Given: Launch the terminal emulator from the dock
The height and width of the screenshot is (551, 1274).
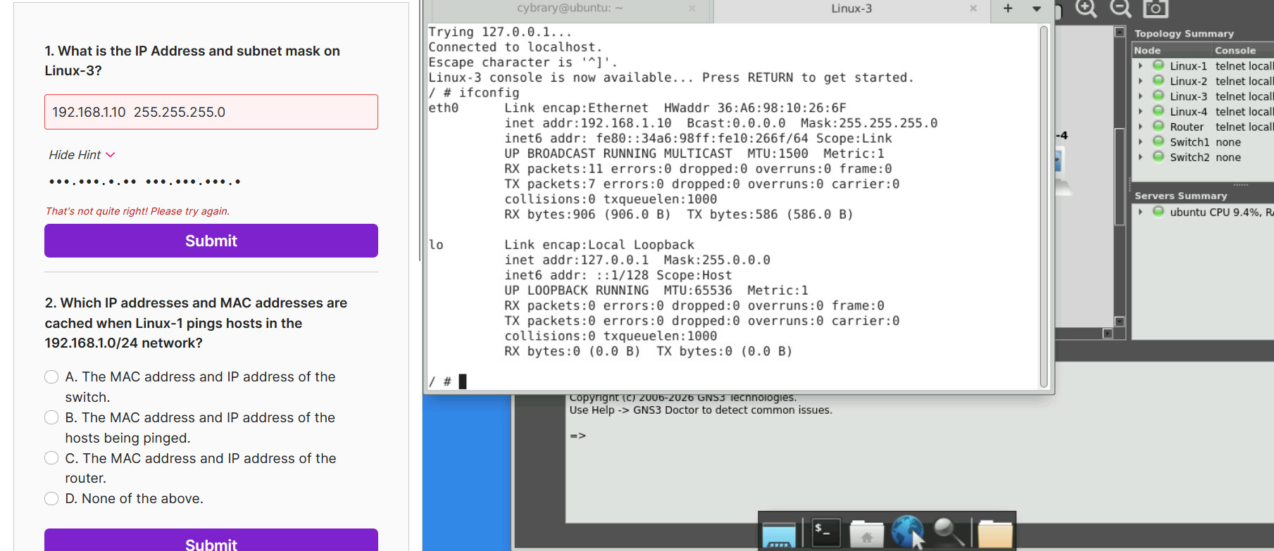Looking at the screenshot, I should 826,533.
